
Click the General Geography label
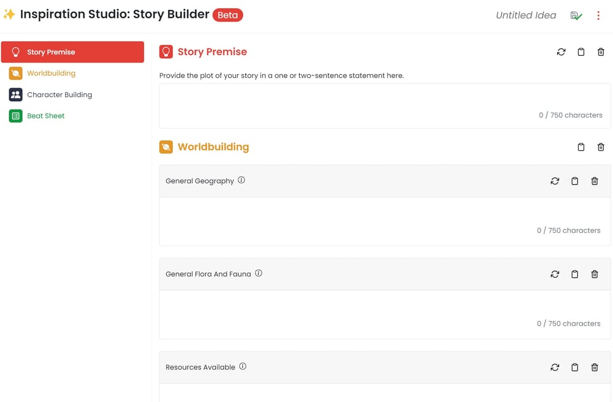pyautogui.click(x=200, y=181)
